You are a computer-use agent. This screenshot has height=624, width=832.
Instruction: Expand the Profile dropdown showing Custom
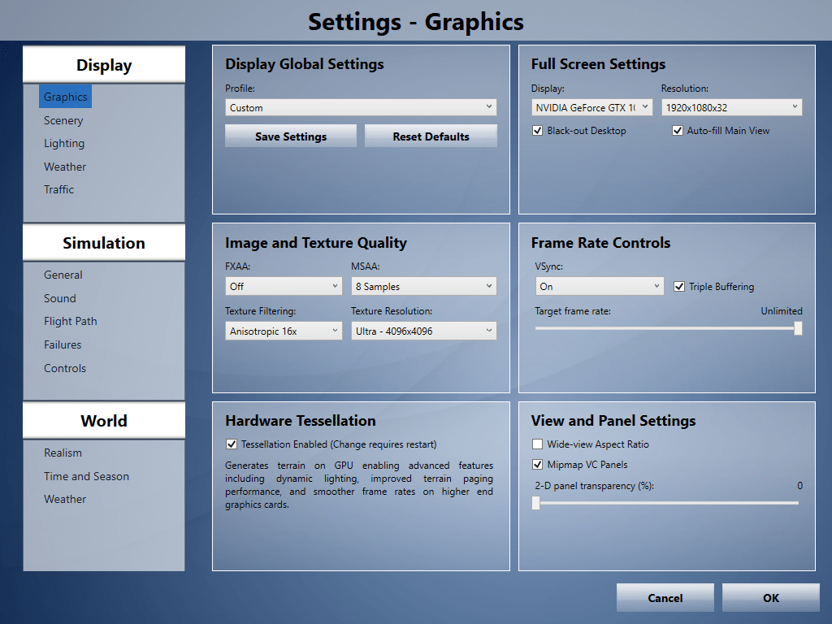pos(361,108)
